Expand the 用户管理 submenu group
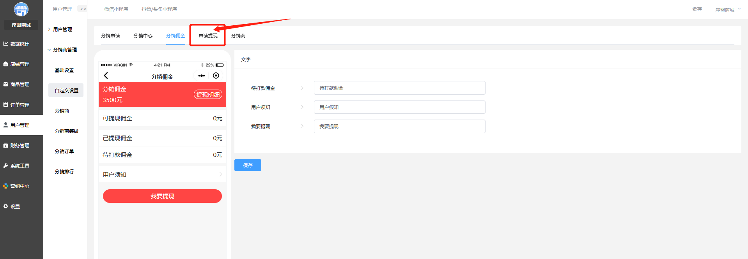Screen dimensions: 748x259 click(x=62, y=30)
